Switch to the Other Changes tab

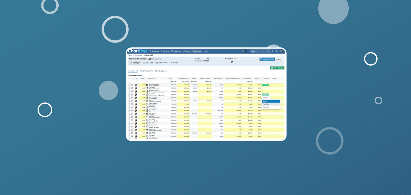(161, 71)
